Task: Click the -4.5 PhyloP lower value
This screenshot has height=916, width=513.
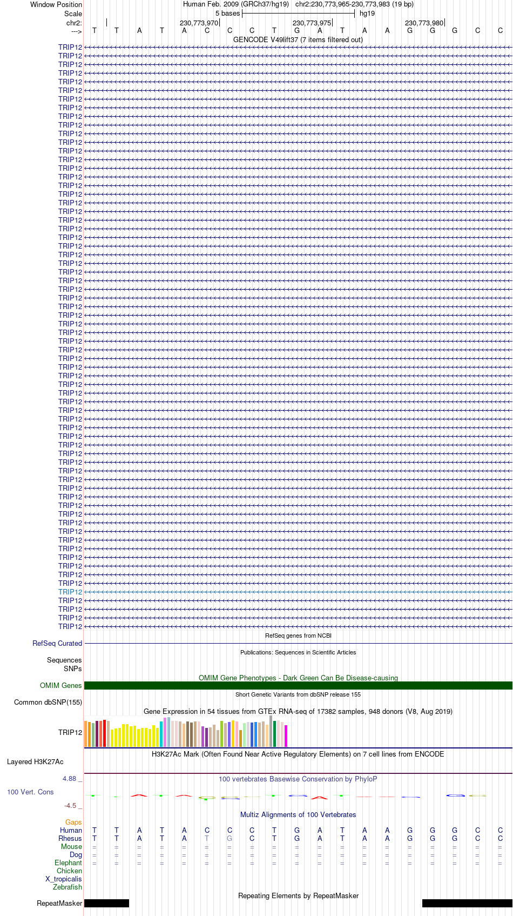Action: [x=70, y=805]
